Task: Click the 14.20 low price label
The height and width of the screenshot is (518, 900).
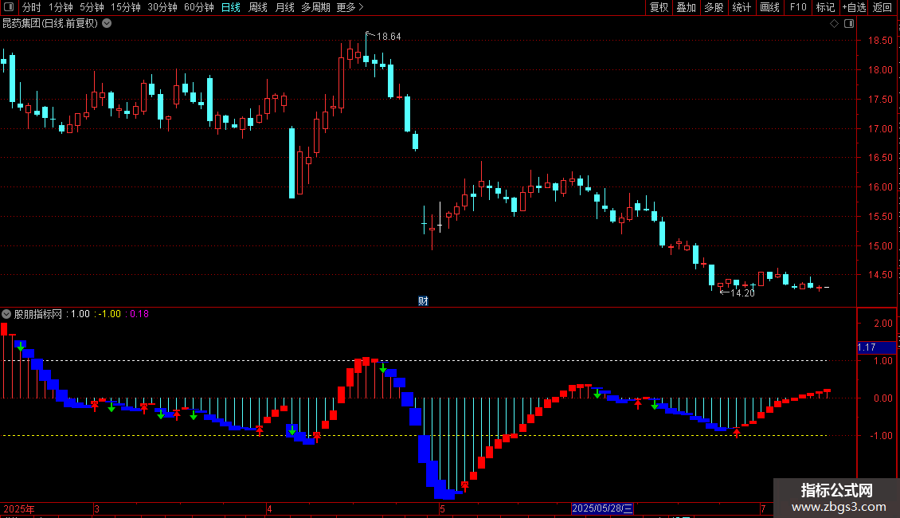Action: (x=742, y=293)
